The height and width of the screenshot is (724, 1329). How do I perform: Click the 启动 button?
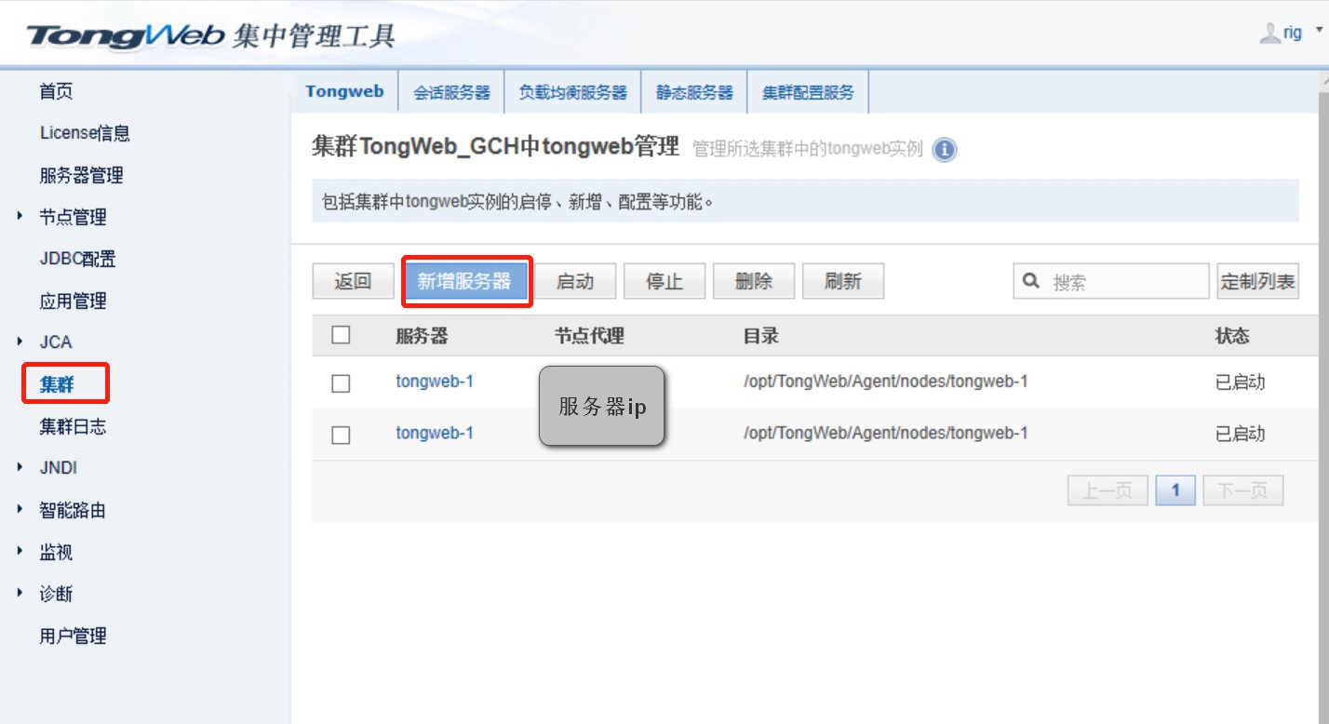point(575,281)
